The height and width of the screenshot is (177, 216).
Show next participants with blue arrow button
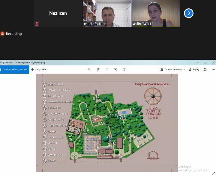click(189, 13)
